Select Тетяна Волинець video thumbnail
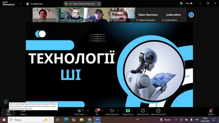This screenshot has width=219, height=123. click(71, 15)
